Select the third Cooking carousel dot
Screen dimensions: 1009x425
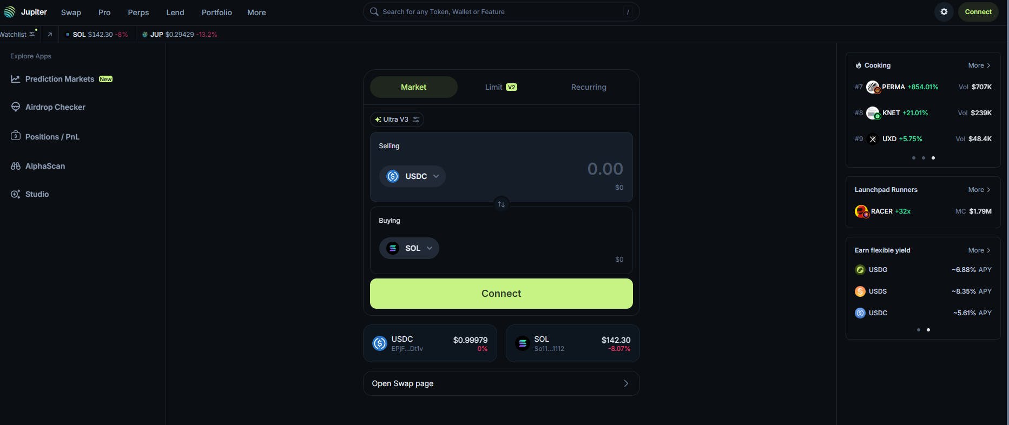click(x=933, y=158)
